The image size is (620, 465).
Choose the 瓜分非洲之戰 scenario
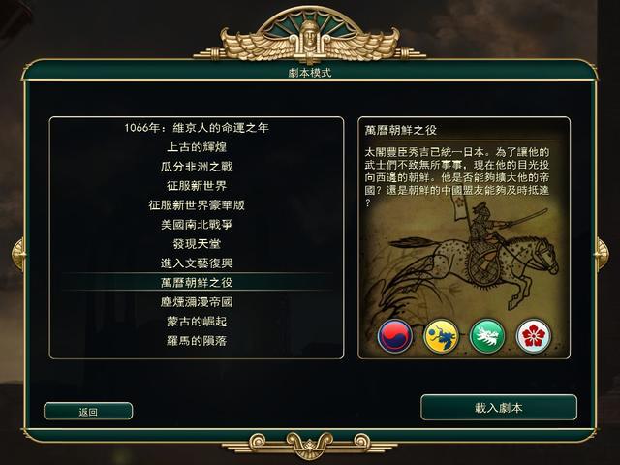click(197, 167)
